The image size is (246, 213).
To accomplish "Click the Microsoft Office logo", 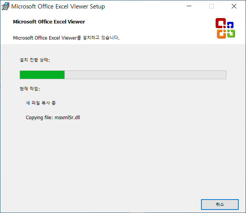I will (x=225, y=28).
